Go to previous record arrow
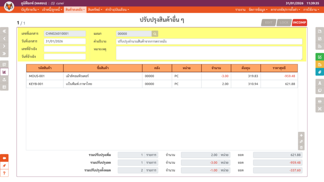Screen dimensions: 324x182 [x=4, y=38]
